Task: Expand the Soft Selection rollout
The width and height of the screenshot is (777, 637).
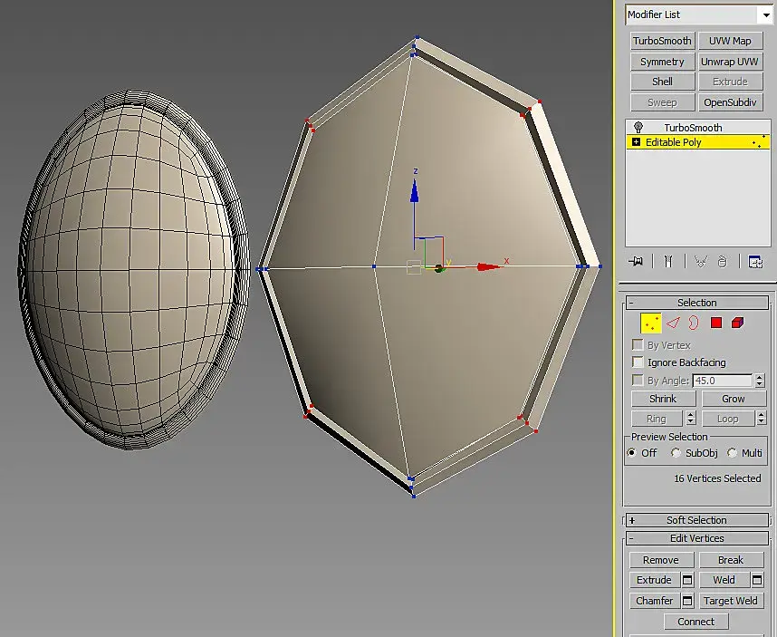Action: (695, 520)
